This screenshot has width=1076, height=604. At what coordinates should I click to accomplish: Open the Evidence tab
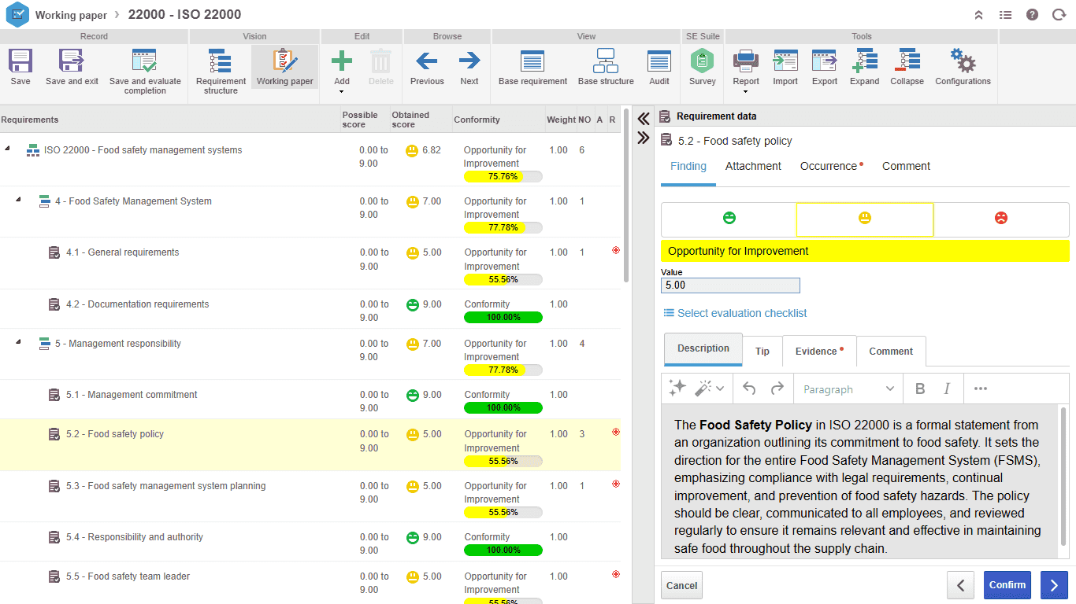(819, 352)
